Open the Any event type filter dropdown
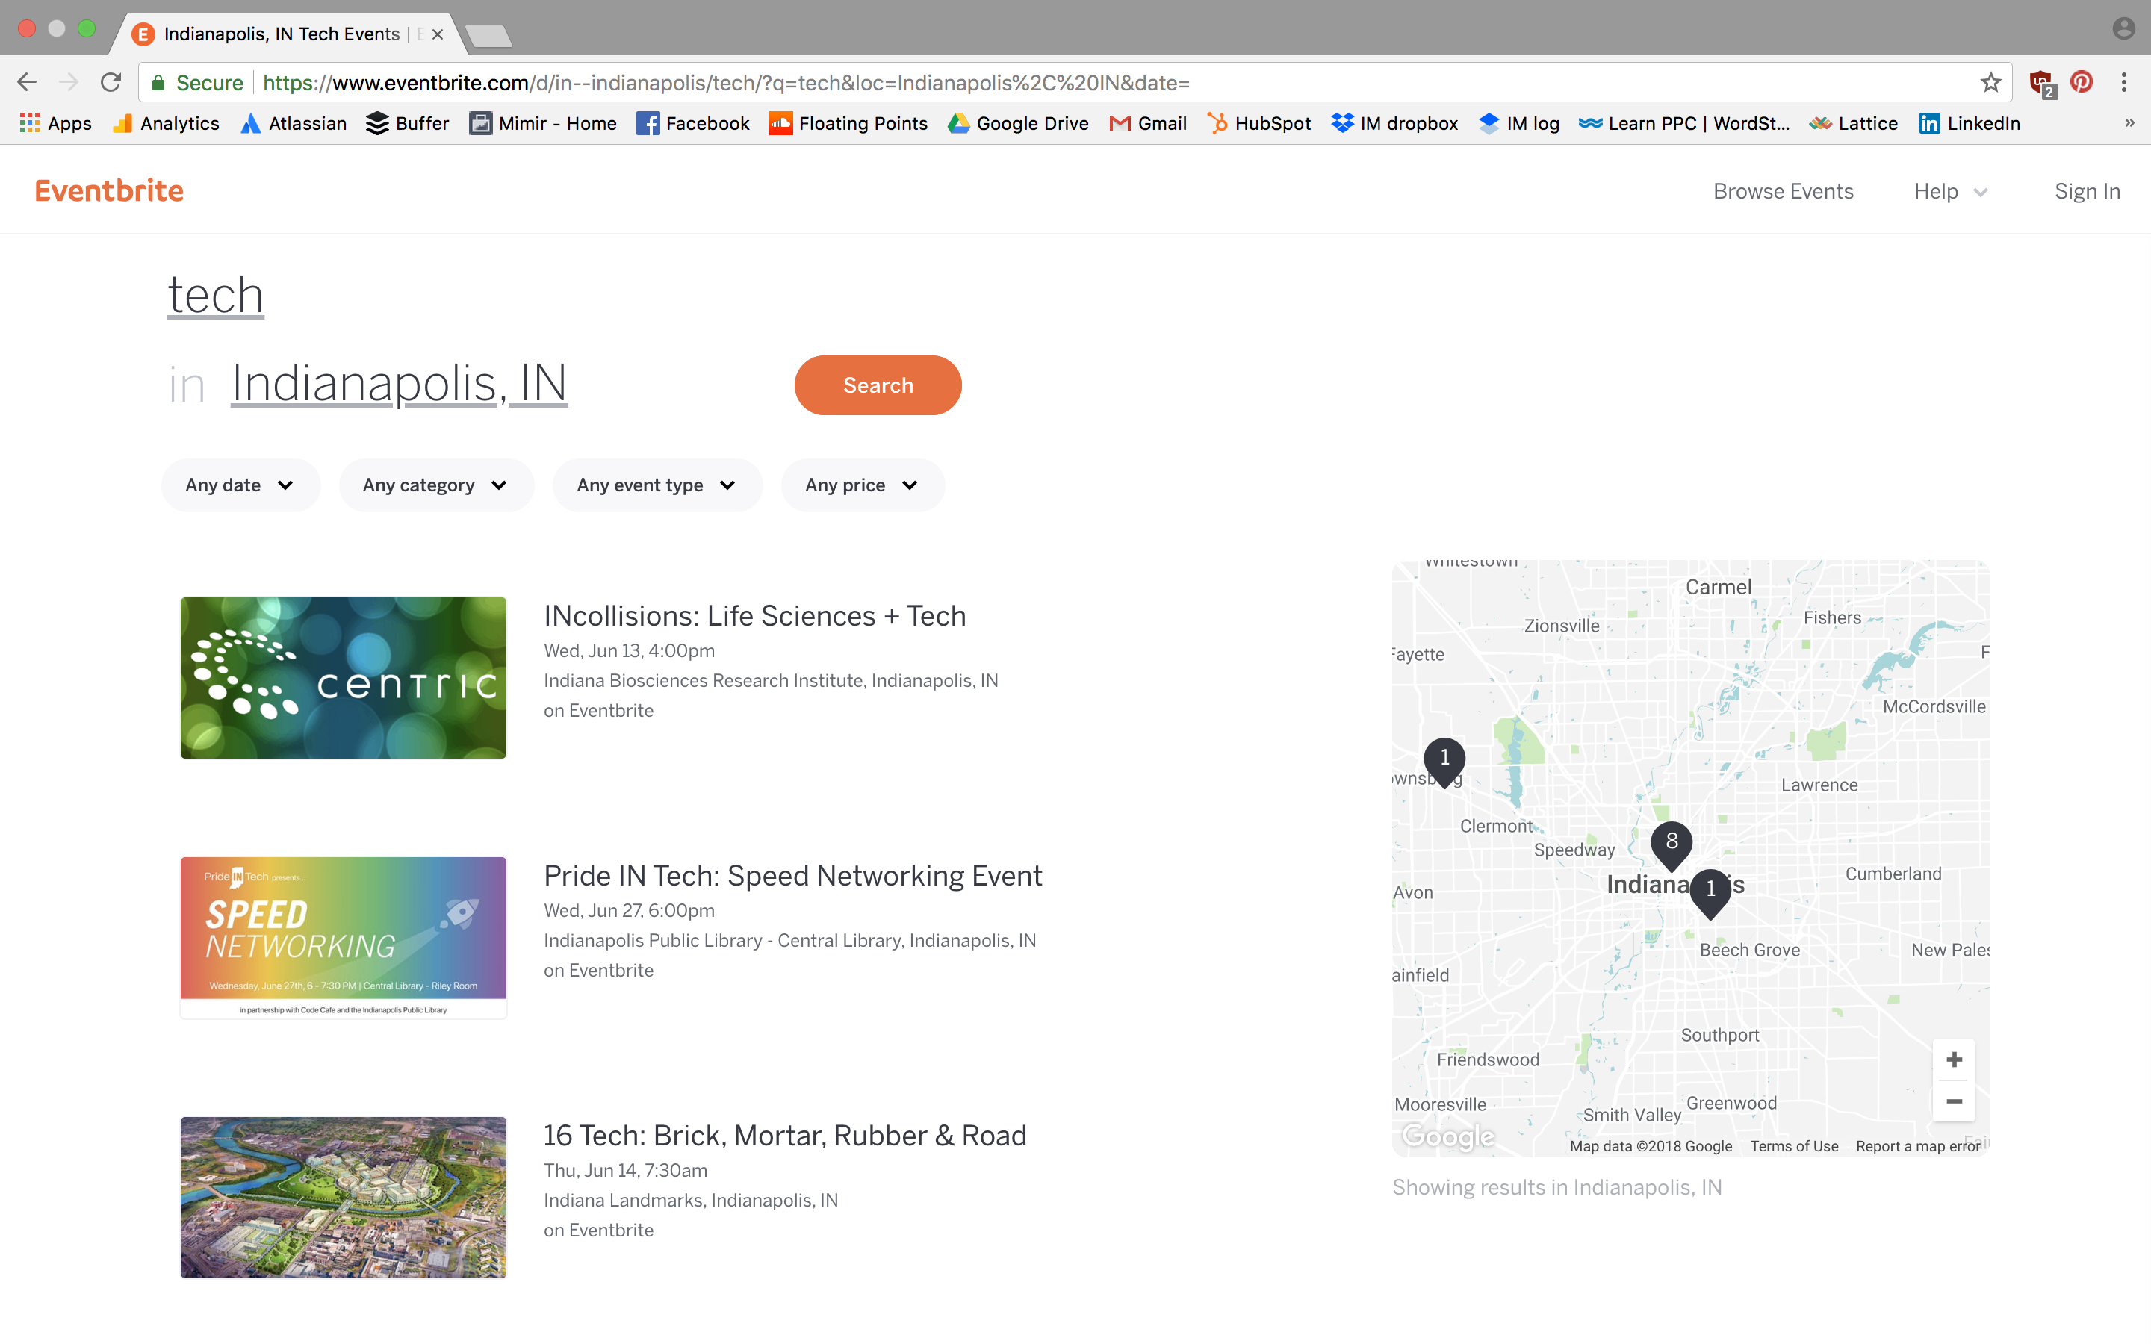The width and height of the screenshot is (2151, 1344). click(657, 485)
